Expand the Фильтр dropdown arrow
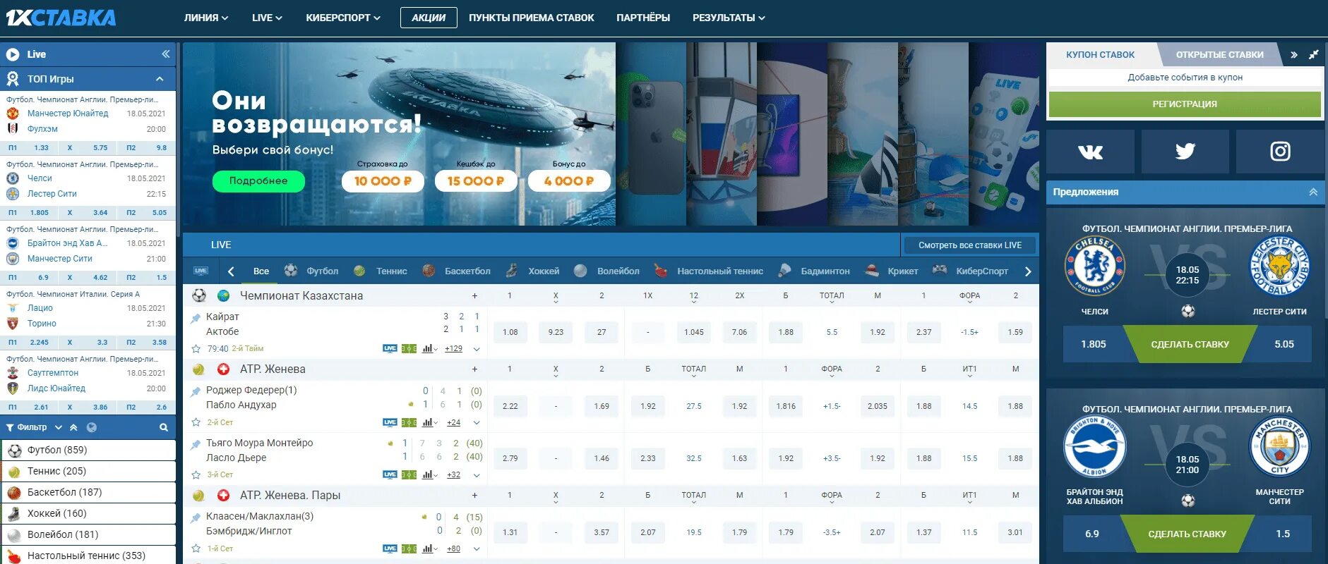 point(59,427)
